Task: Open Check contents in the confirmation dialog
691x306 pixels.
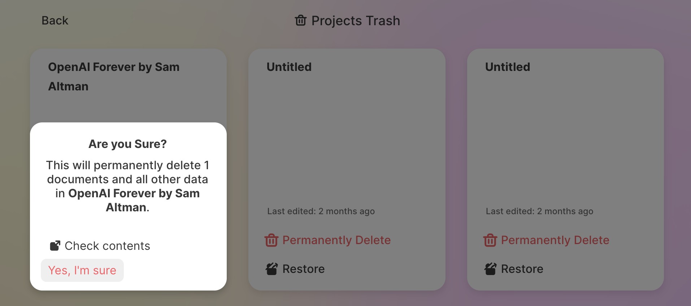Action: tap(107, 246)
